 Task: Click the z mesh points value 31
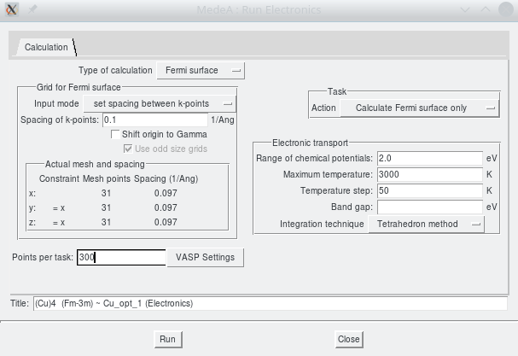[106, 222]
